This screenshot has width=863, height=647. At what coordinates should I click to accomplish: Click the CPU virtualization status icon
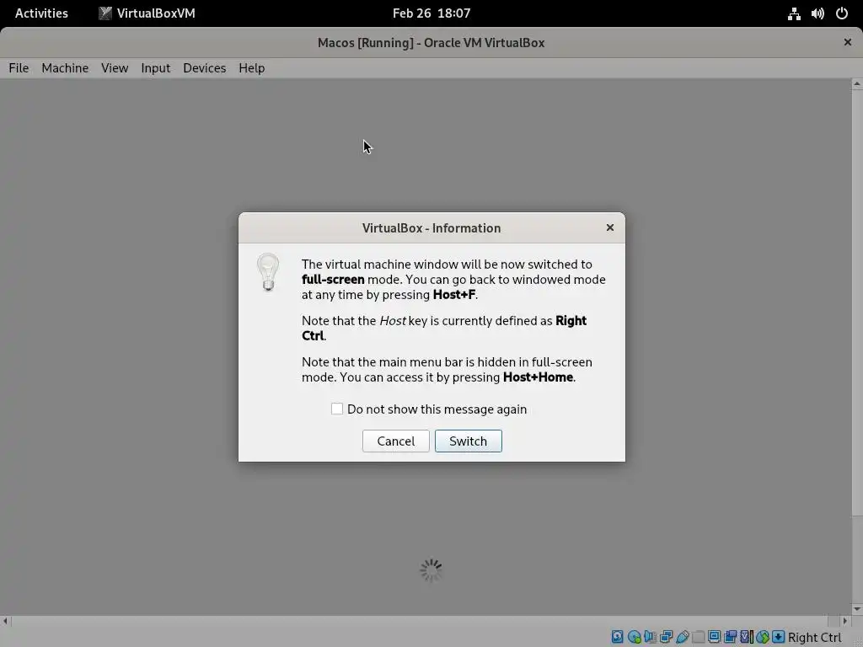(747, 637)
